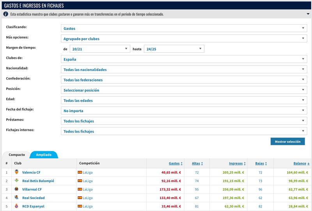Collapse the statistics description panel arrow

(308, 14)
